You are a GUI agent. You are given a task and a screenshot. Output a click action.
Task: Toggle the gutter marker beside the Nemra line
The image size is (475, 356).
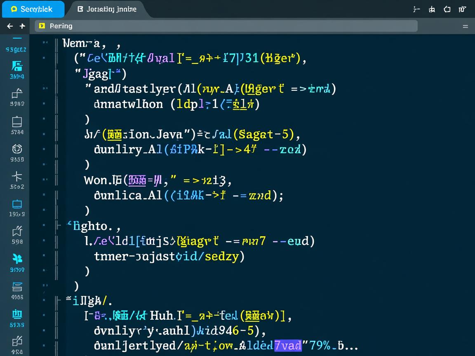44,42
